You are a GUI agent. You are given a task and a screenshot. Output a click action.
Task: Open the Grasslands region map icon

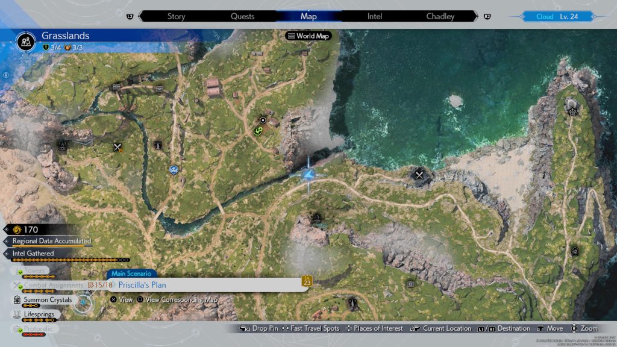point(26,42)
